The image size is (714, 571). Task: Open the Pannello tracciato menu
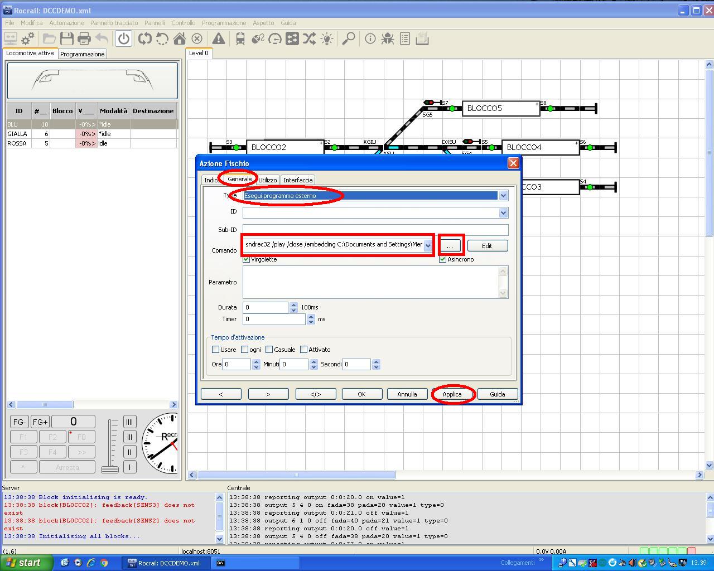[x=114, y=23]
